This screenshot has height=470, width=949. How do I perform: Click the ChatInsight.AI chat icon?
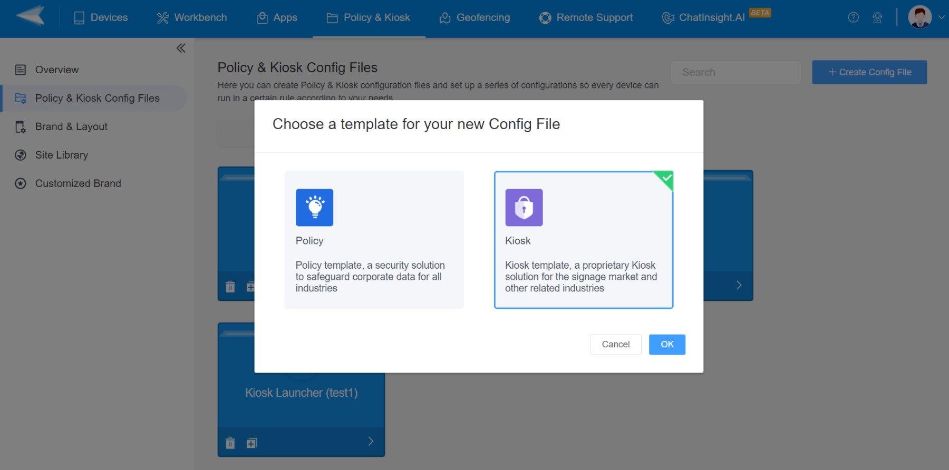[x=668, y=18]
